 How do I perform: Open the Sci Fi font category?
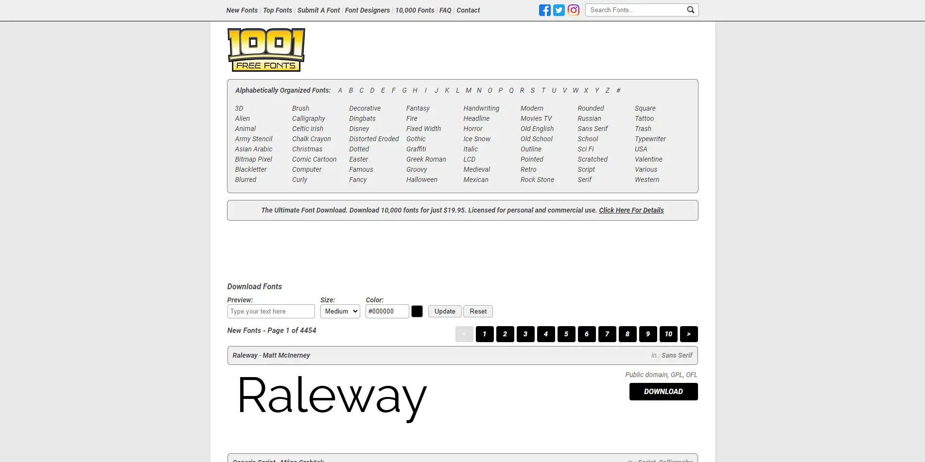[586, 149]
